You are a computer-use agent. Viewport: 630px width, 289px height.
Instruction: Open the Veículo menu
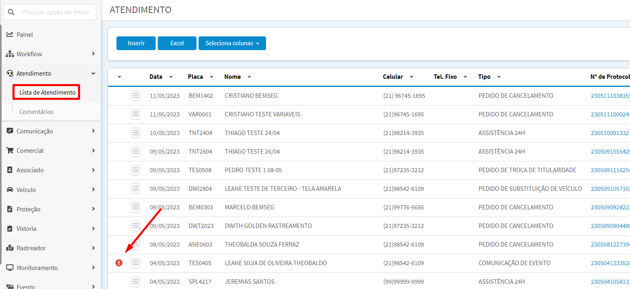(x=51, y=190)
